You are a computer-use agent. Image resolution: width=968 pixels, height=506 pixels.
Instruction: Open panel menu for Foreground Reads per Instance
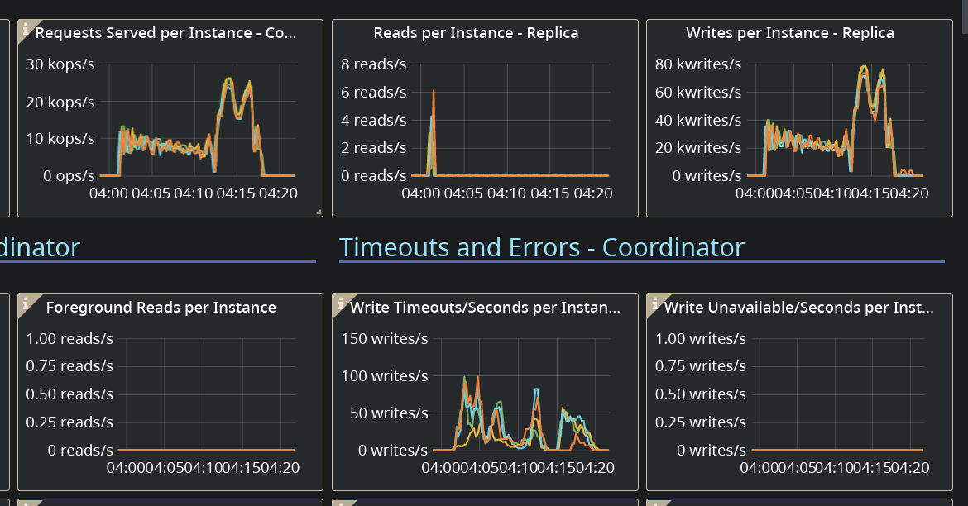[161, 307]
